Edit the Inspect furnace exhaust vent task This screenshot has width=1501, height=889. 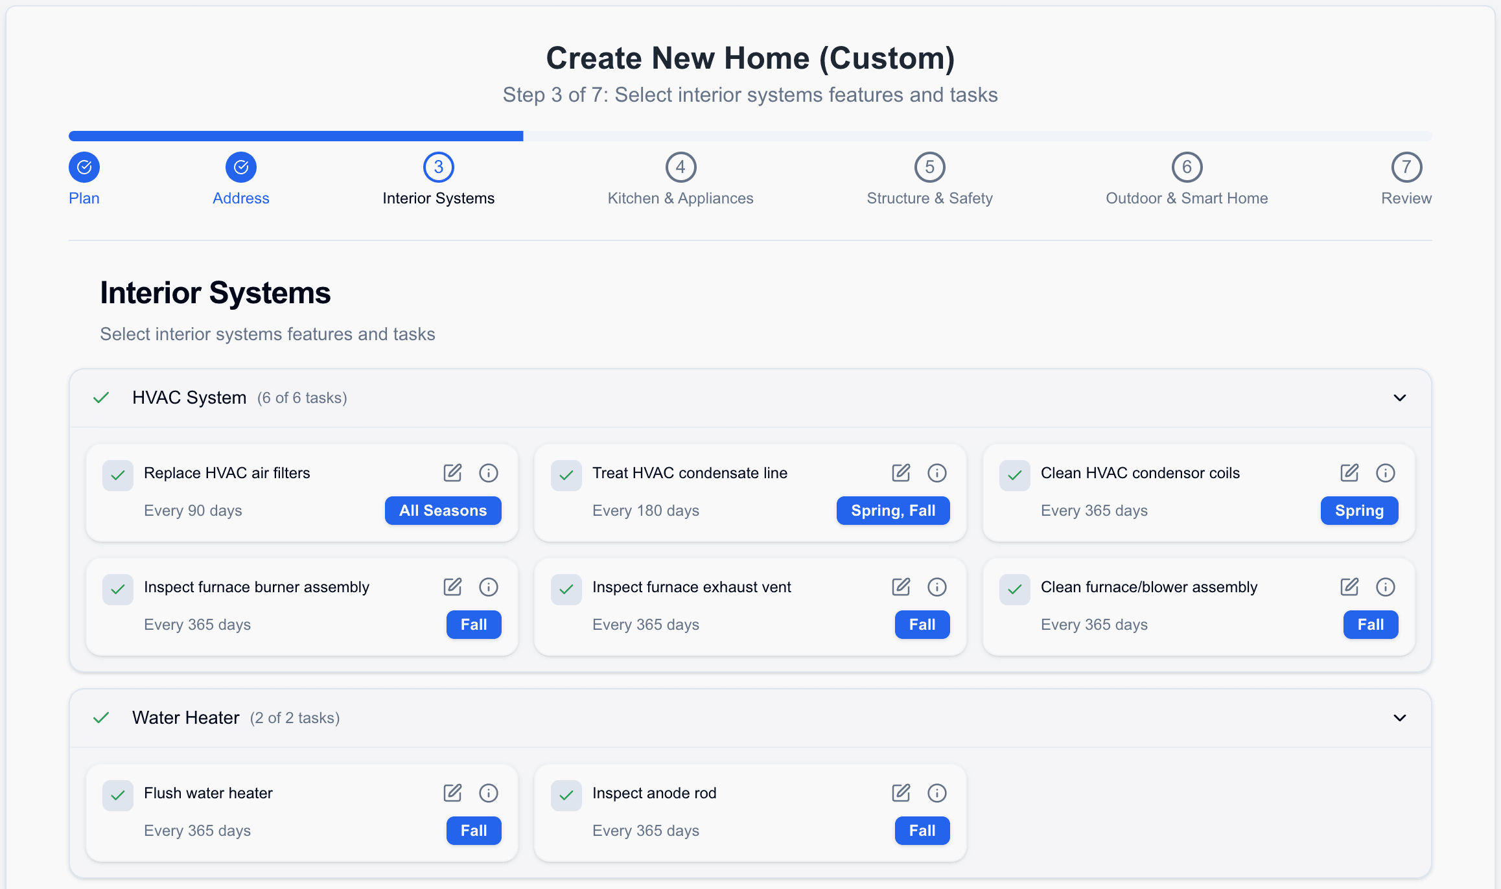(x=901, y=587)
